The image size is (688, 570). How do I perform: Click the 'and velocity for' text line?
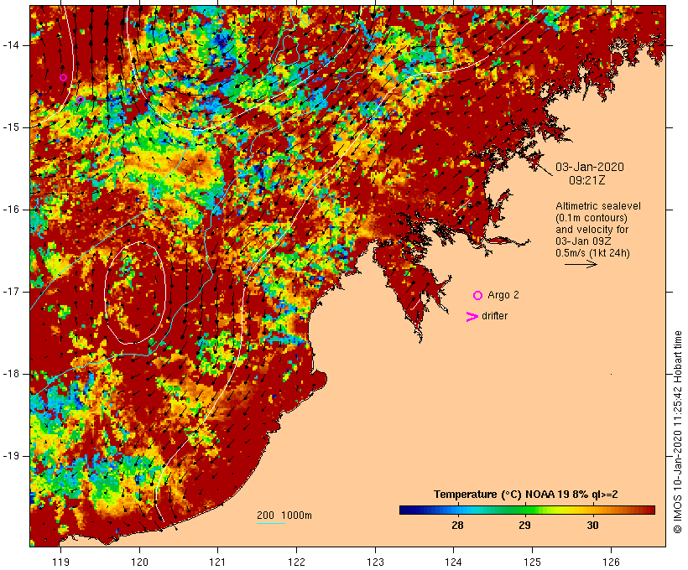592,230
